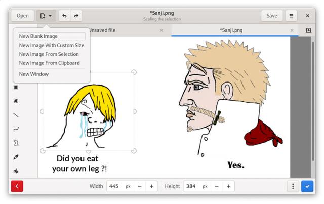Choose New Blank Image from menu
This screenshot has height=204, width=324.
38,36
